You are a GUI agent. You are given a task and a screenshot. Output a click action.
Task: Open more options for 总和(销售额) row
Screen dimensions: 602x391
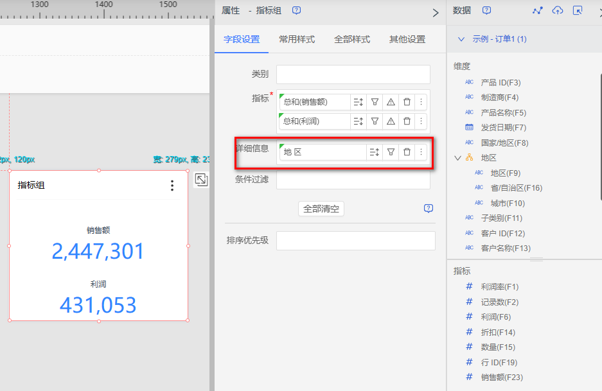pos(421,102)
